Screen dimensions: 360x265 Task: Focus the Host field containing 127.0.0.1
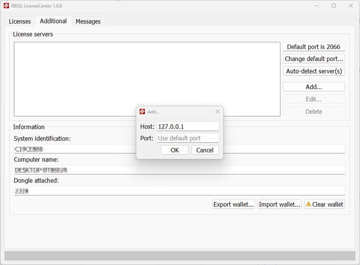(187, 126)
